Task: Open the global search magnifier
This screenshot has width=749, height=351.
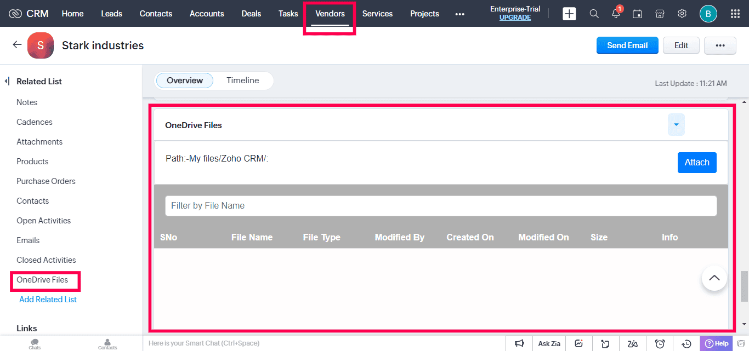Action: point(594,14)
